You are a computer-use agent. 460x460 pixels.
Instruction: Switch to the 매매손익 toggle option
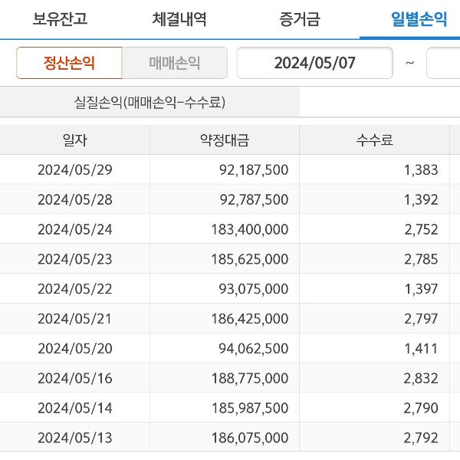point(175,63)
